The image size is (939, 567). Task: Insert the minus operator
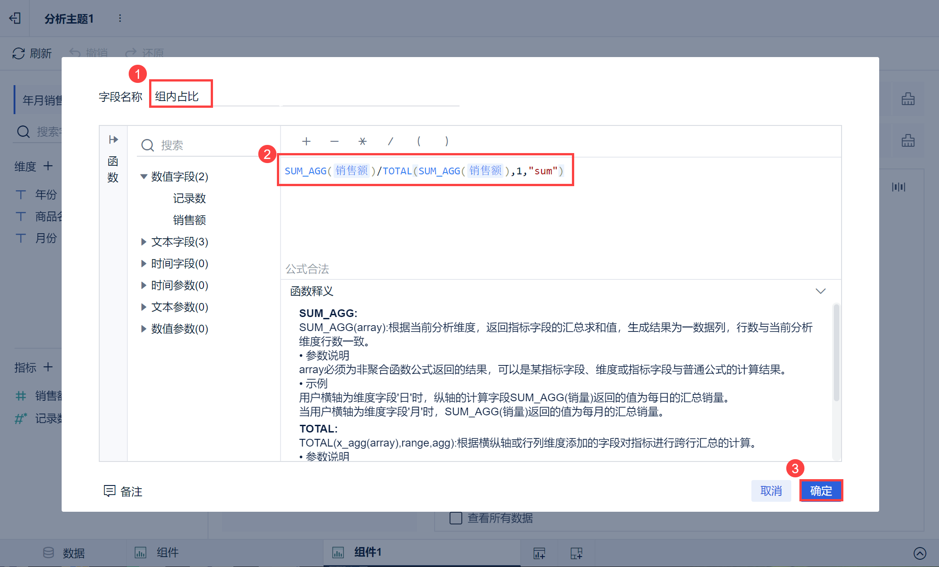click(334, 141)
